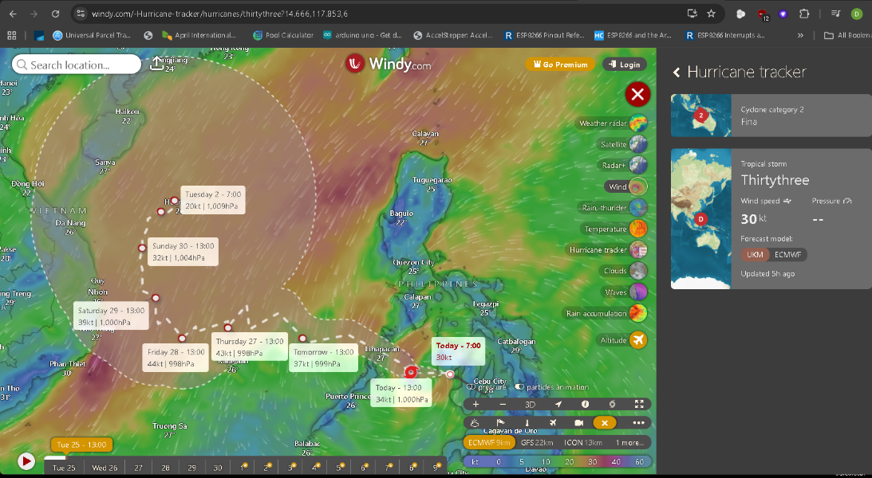The image size is (872, 478).
Task: Click the Go Premium button
Action: (559, 65)
